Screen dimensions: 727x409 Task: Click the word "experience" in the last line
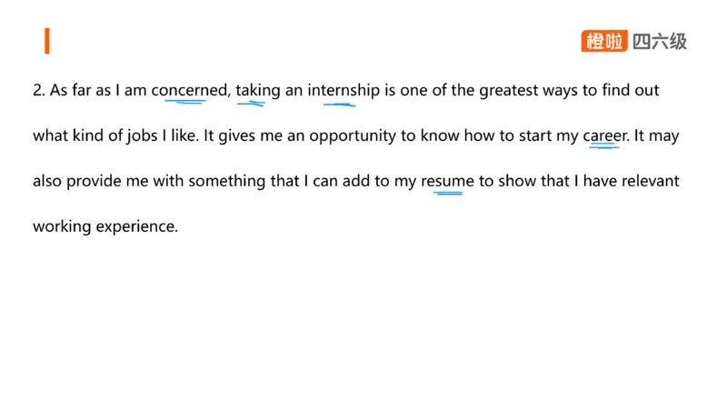coord(141,226)
